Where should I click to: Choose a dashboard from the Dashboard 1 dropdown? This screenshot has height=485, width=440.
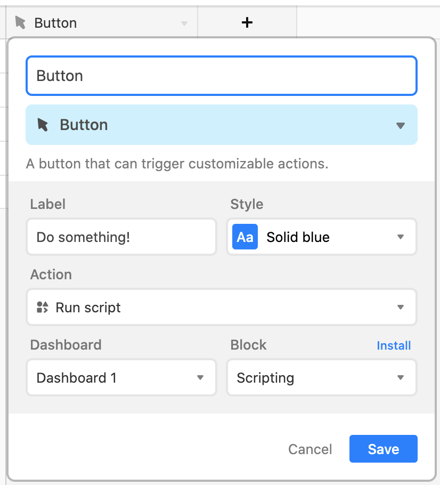coord(121,377)
